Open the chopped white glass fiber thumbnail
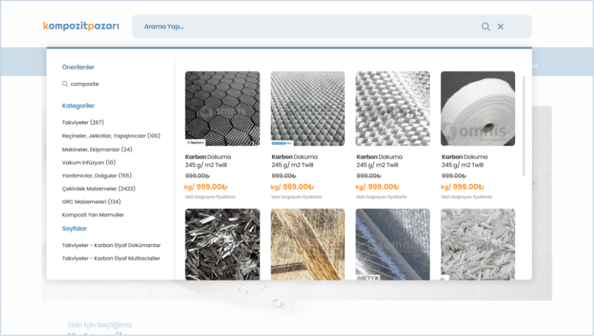 pos(478,244)
